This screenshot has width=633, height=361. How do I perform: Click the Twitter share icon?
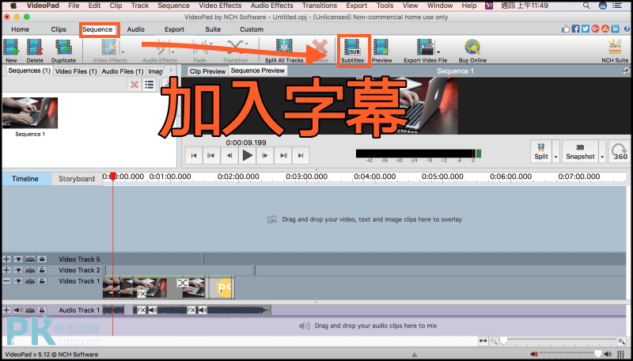pyautogui.click(x=586, y=29)
